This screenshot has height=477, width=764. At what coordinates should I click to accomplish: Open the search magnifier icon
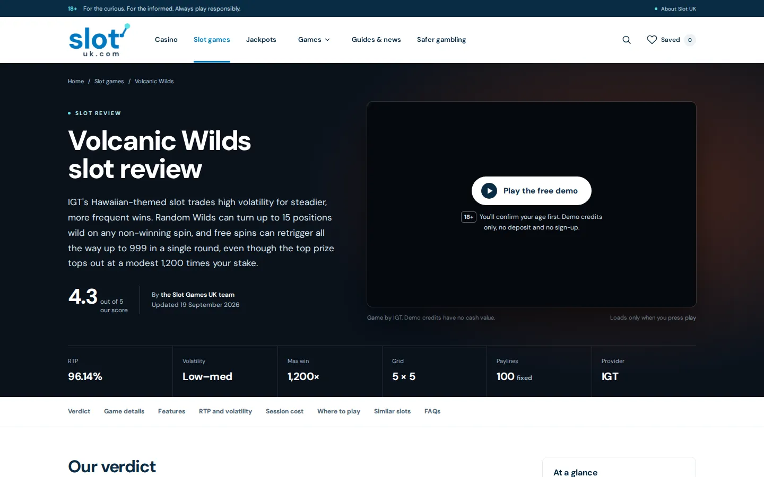[x=627, y=40]
